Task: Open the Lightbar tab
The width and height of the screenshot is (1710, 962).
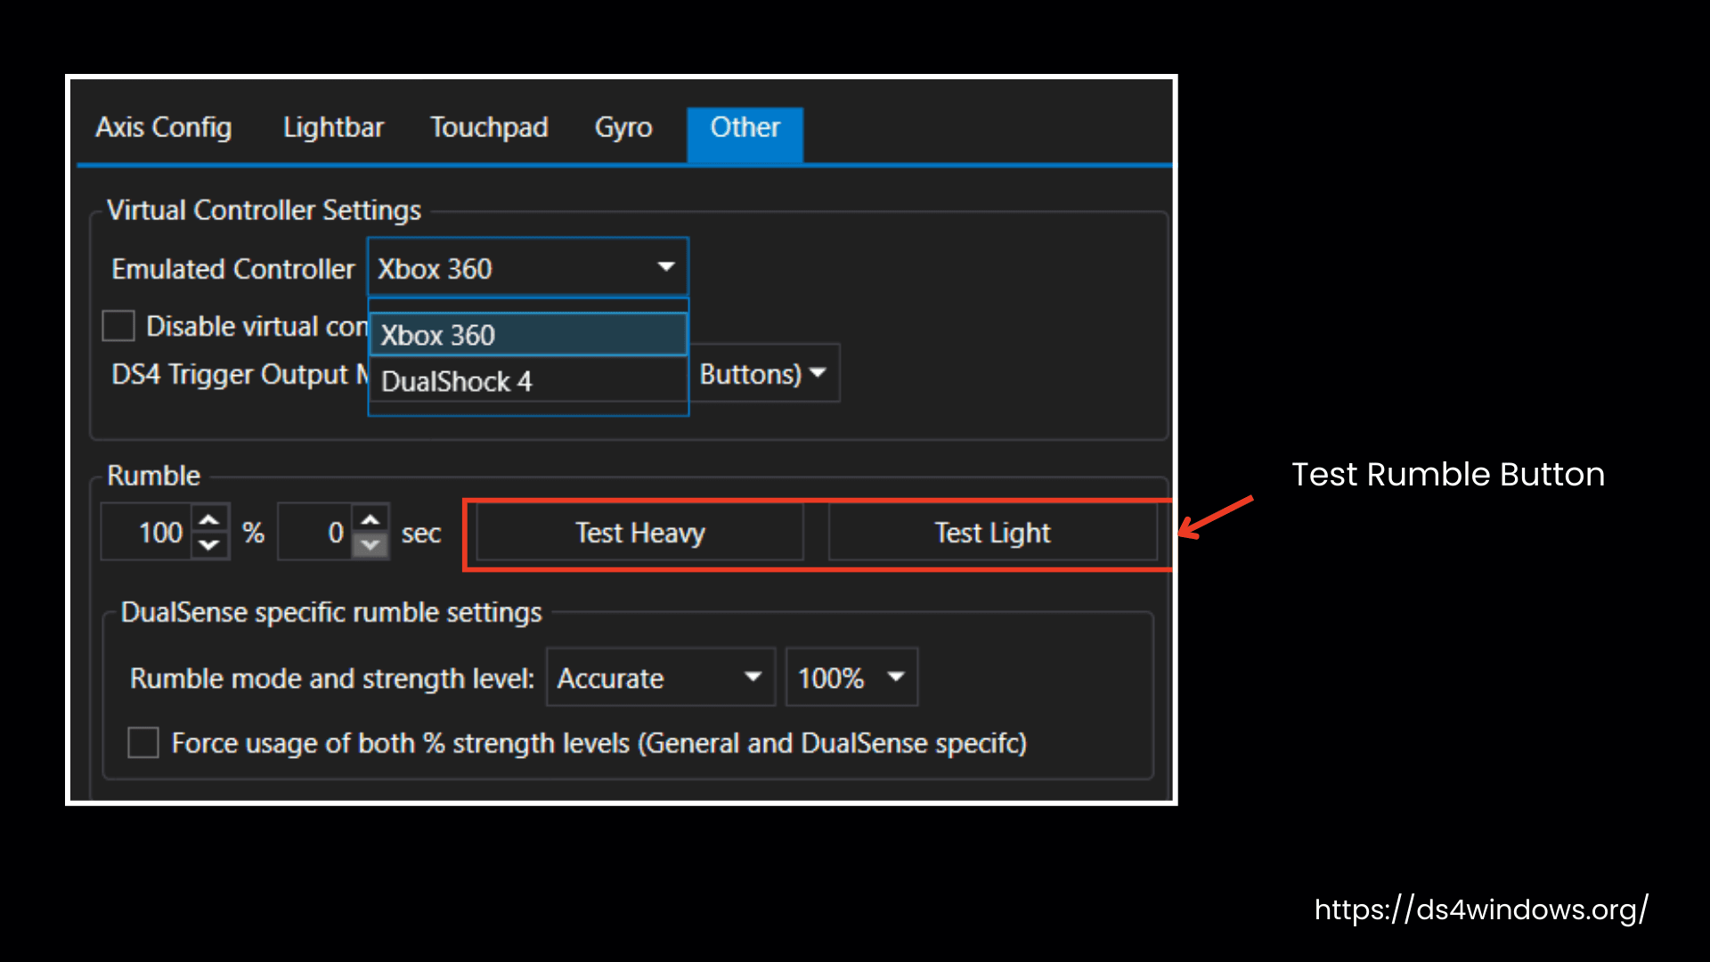Action: tap(333, 128)
